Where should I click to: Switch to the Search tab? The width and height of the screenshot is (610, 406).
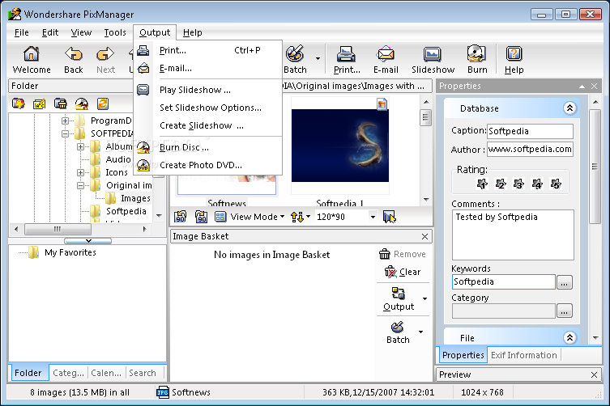[143, 373]
